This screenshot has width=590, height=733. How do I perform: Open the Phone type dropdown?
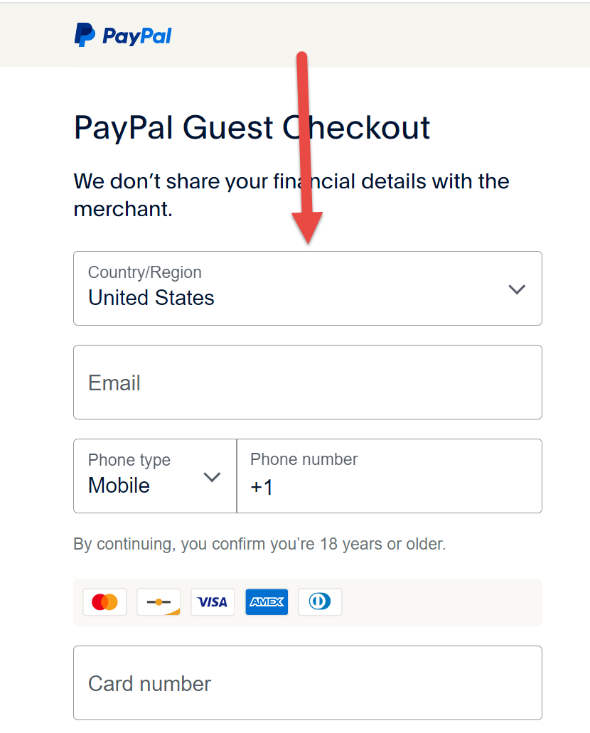coord(154,476)
